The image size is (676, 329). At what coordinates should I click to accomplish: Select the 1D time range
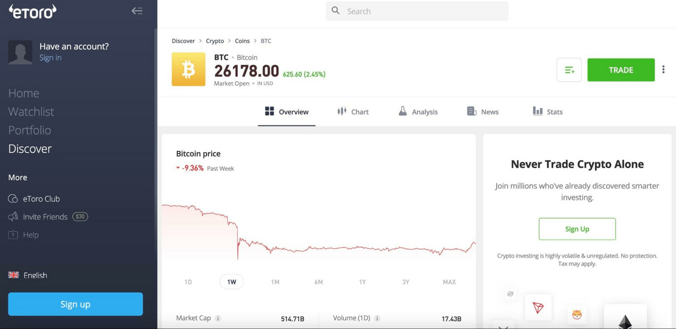pos(188,282)
